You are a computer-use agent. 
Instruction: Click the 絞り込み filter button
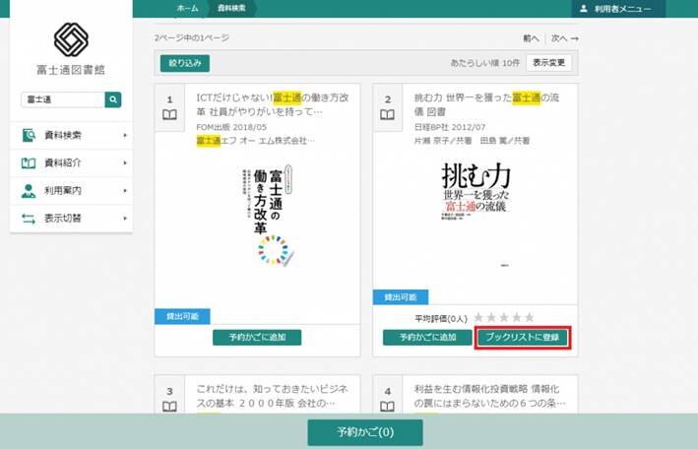185,63
